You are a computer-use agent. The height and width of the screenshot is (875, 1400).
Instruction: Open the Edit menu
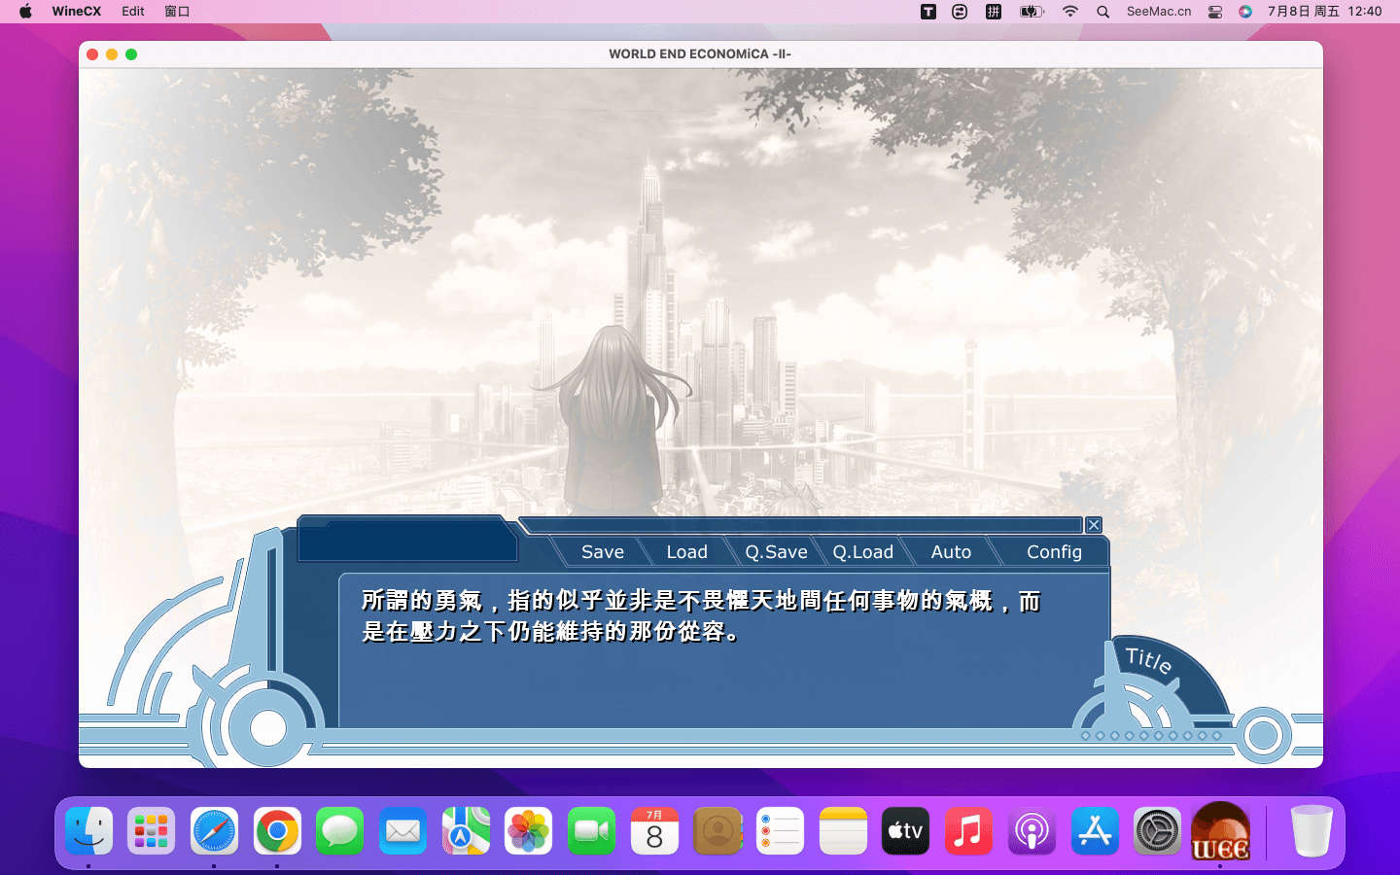(x=133, y=12)
